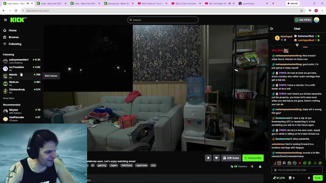This screenshot has width=326, height=183.
Task: Select the irl tag
Action: click(x=93, y=165)
